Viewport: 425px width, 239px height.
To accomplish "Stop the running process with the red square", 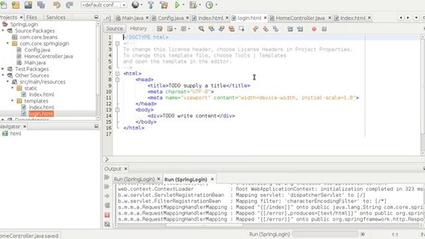I will (x=107, y=215).
